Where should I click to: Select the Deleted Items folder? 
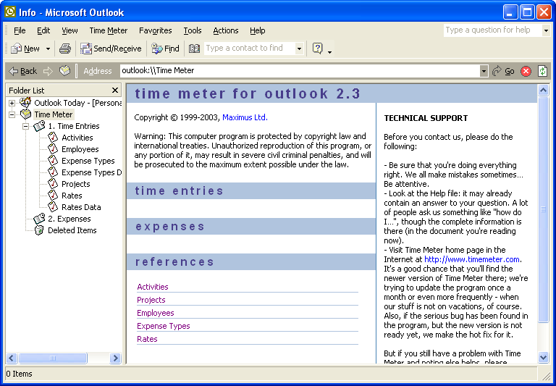click(72, 230)
